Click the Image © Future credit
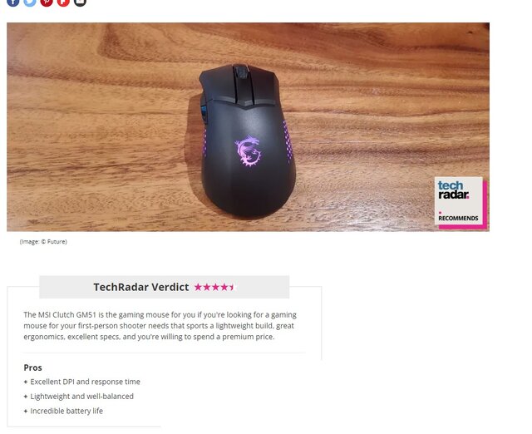532x434 pixels. tap(43, 242)
